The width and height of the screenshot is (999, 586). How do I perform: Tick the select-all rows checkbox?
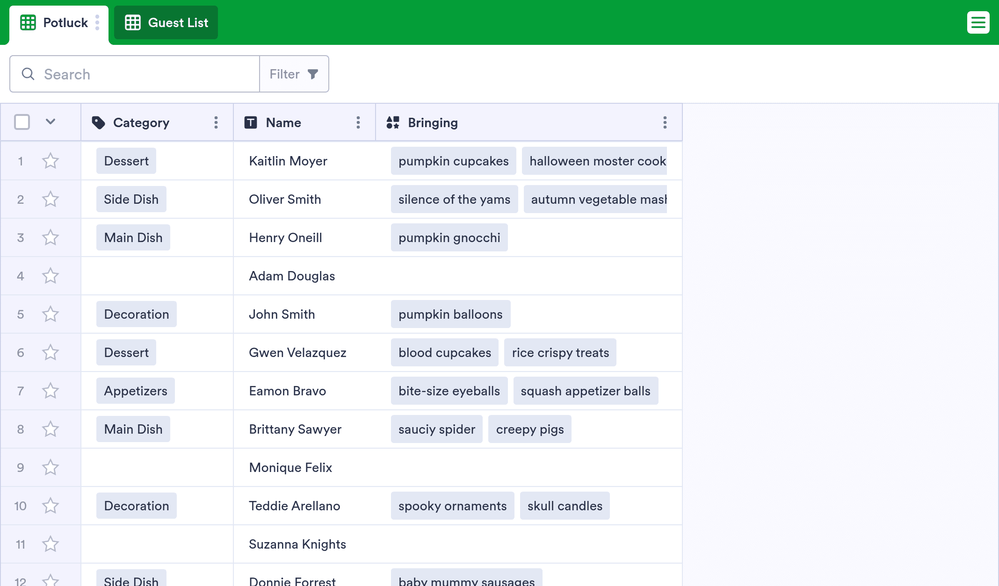point(22,122)
